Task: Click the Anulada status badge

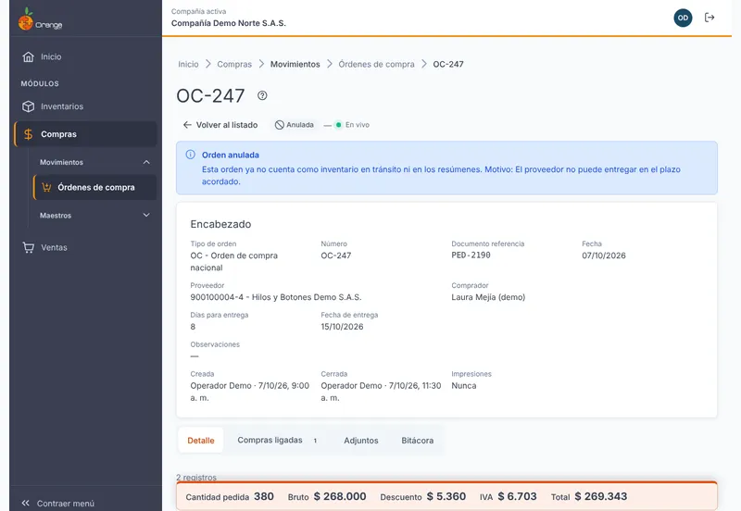Action: pos(295,125)
